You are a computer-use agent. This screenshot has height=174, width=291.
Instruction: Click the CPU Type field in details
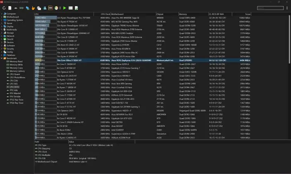42,145
